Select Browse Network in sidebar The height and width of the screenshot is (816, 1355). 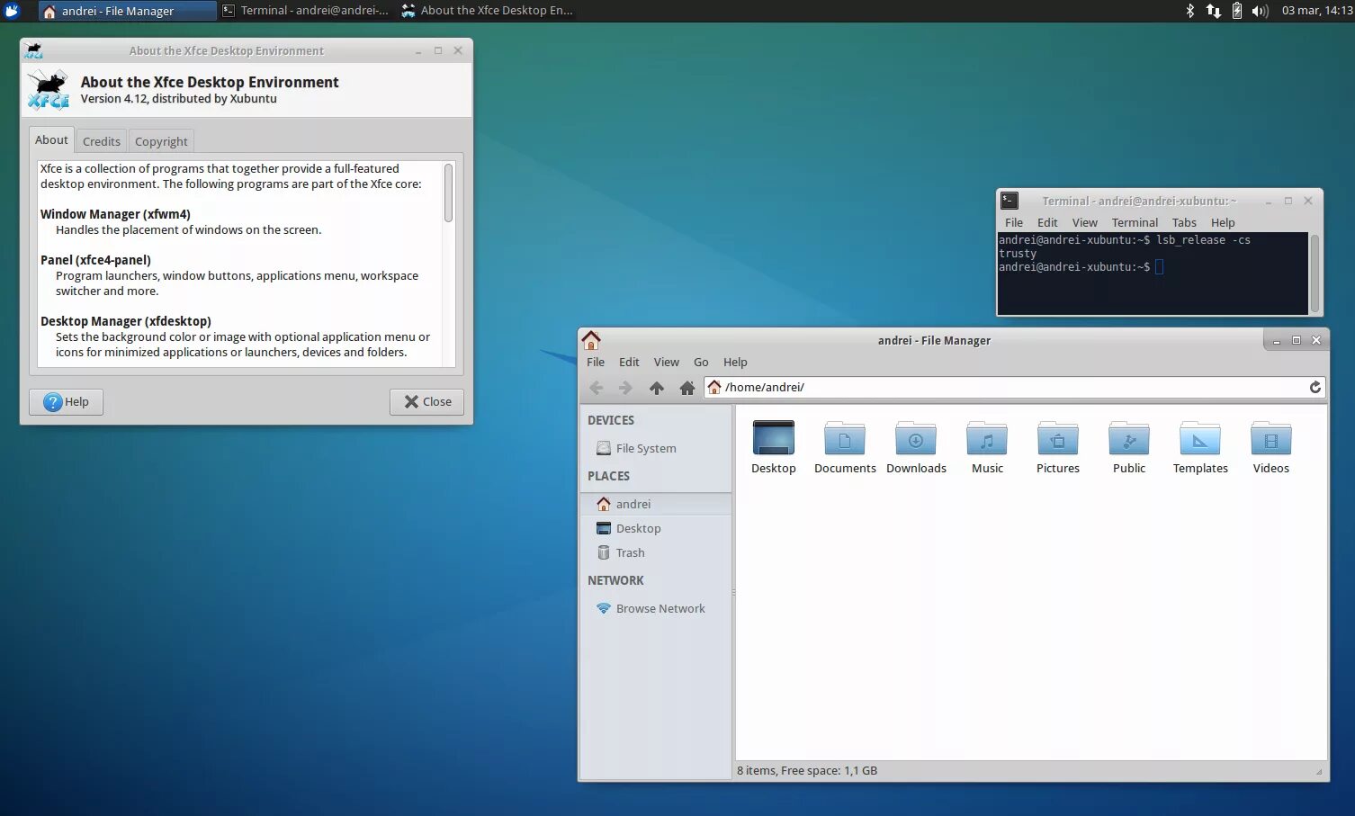(x=655, y=608)
